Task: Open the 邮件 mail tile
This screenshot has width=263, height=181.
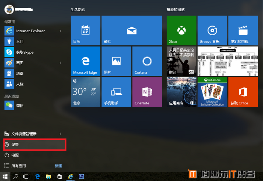Action: click(131, 30)
